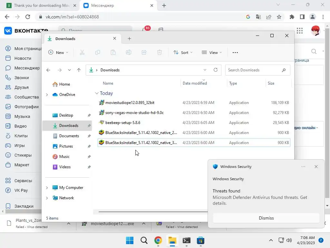The image size is (330, 248).
Task: Select sony-vegas-movie-studio-hd-9.0c file
Action: [194, 113]
